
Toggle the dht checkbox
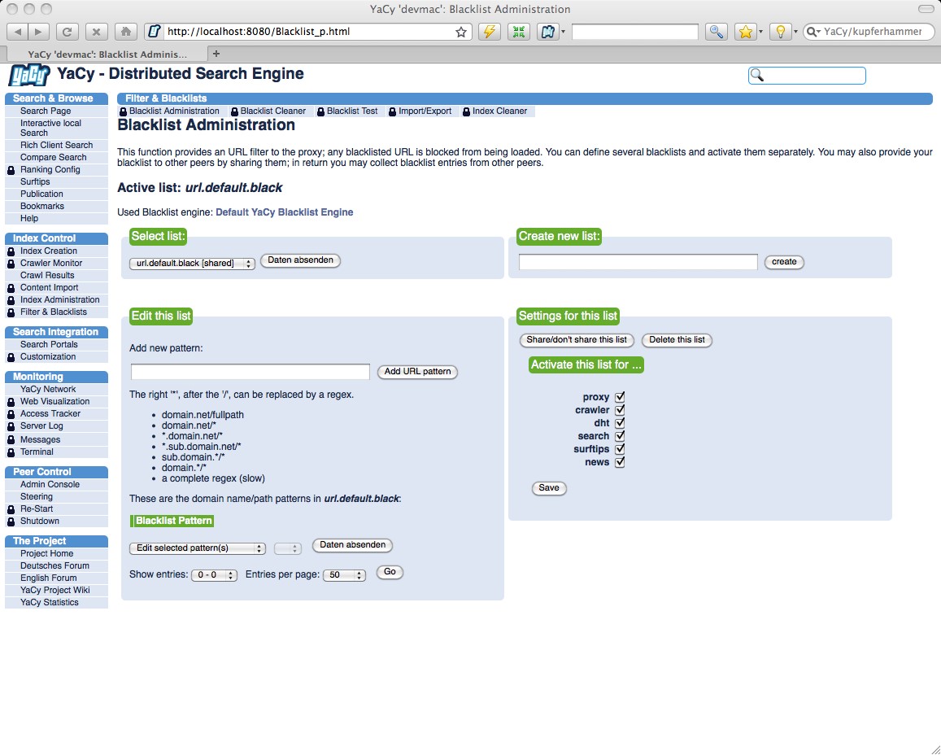click(620, 423)
